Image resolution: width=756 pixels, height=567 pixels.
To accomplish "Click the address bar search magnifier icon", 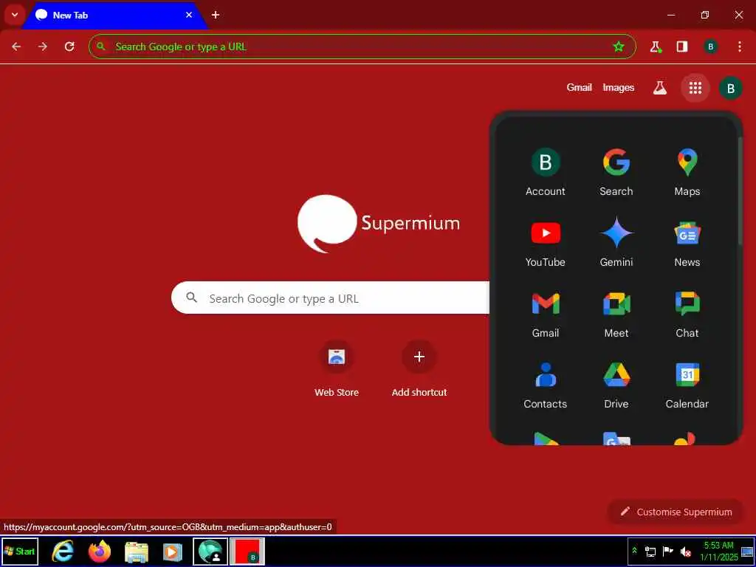I will [100, 47].
